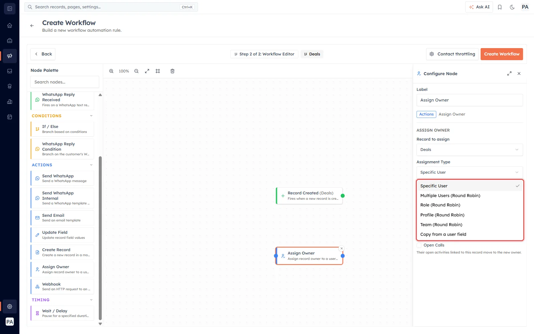Click the Actions tag under Label
This screenshot has width=534, height=334.
[426, 114]
